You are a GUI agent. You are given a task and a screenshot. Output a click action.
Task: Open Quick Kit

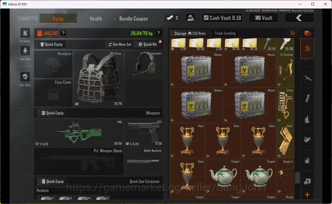(148, 44)
